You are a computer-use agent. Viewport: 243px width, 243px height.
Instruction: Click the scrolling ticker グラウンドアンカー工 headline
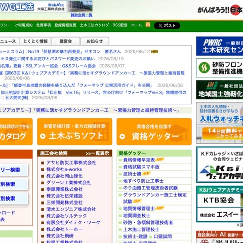(x=90, y=110)
